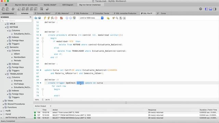
Task: Toggle stop-on-error execution mode
Action: point(61,18)
